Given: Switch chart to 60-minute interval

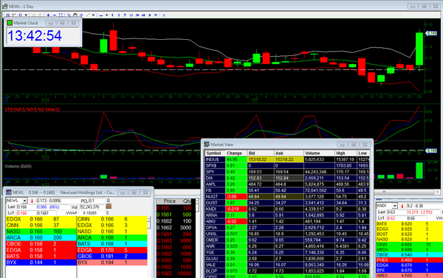Looking at the screenshot, I should click(143, 15).
